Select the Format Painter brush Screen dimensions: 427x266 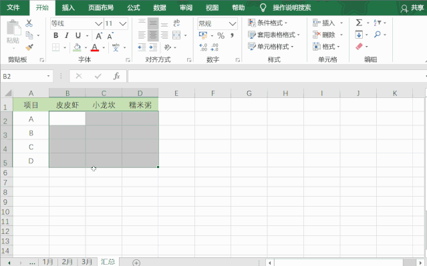29,47
